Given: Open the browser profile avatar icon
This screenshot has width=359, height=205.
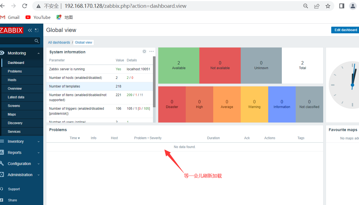Looking at the screenshot, I should pyautogui.click(x=353, y=6).
